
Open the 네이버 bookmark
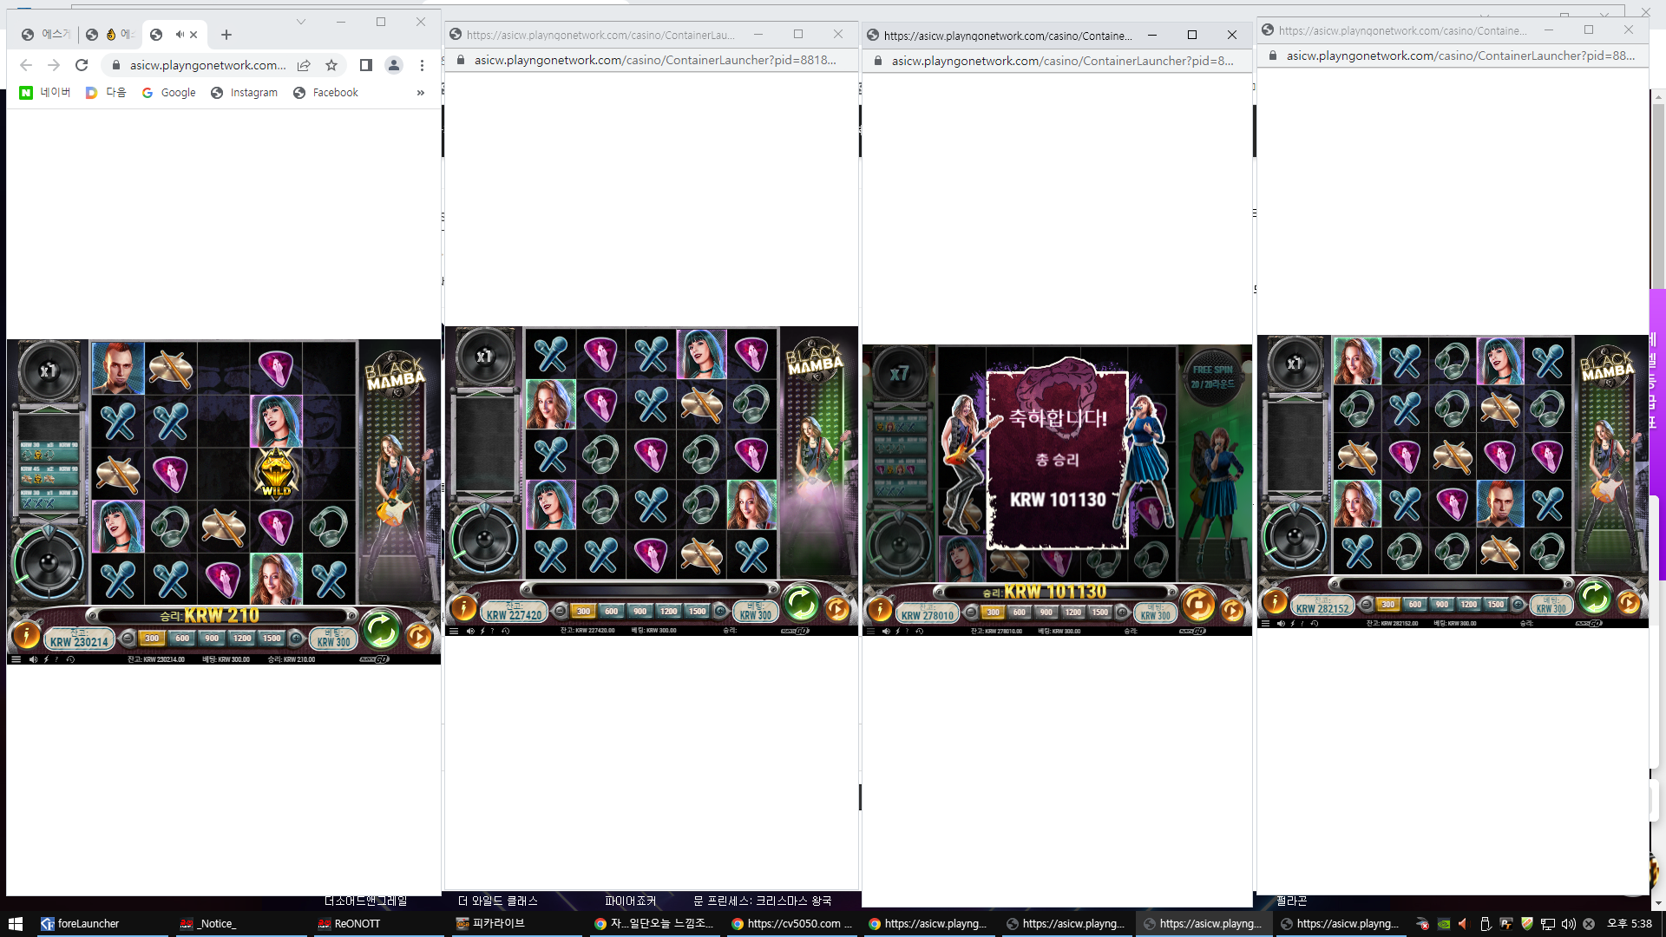pos(45,93)
